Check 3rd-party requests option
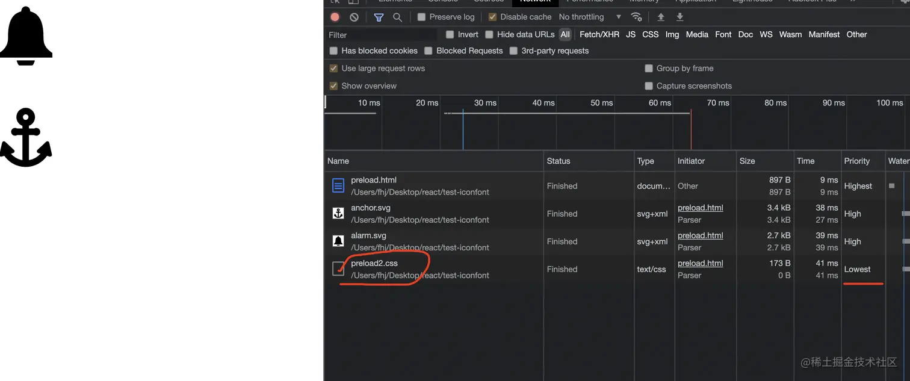 pyautogui.click(x=513, y=51)
